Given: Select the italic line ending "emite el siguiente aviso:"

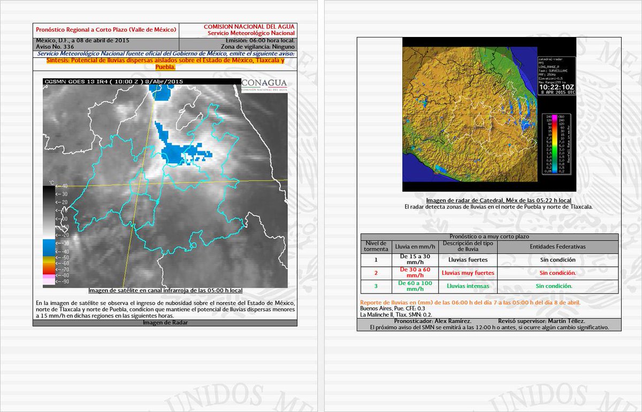Looking at the screenshot, I should tap(165, 54).
